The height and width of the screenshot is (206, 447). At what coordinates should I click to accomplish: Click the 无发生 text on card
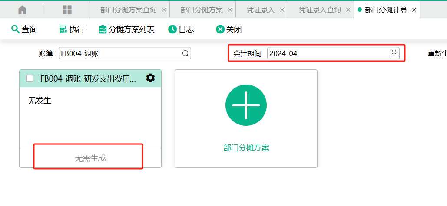pos(40,101)
